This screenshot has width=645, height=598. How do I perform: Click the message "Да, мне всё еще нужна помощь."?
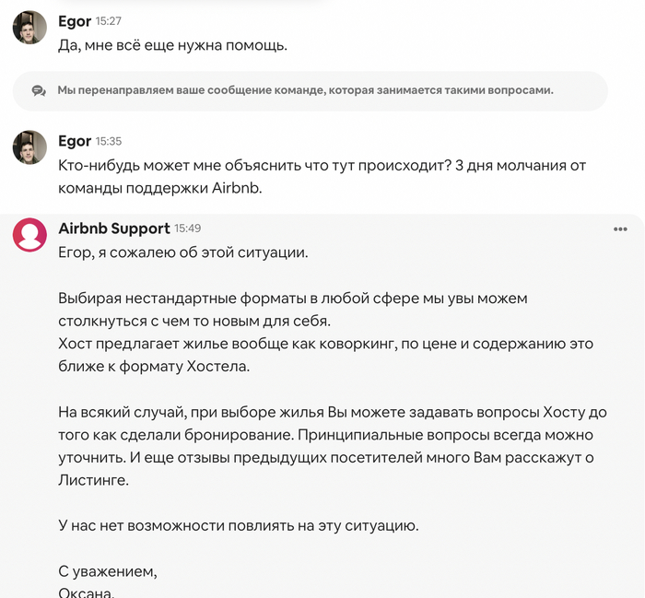[173, 44]
